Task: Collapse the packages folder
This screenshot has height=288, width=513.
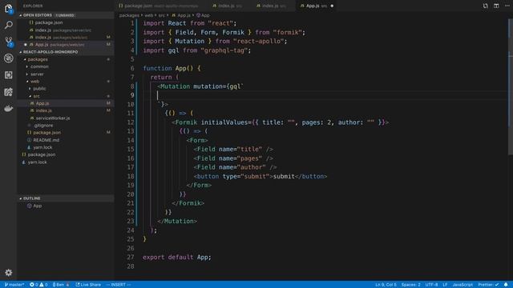Action: point(38,59)
